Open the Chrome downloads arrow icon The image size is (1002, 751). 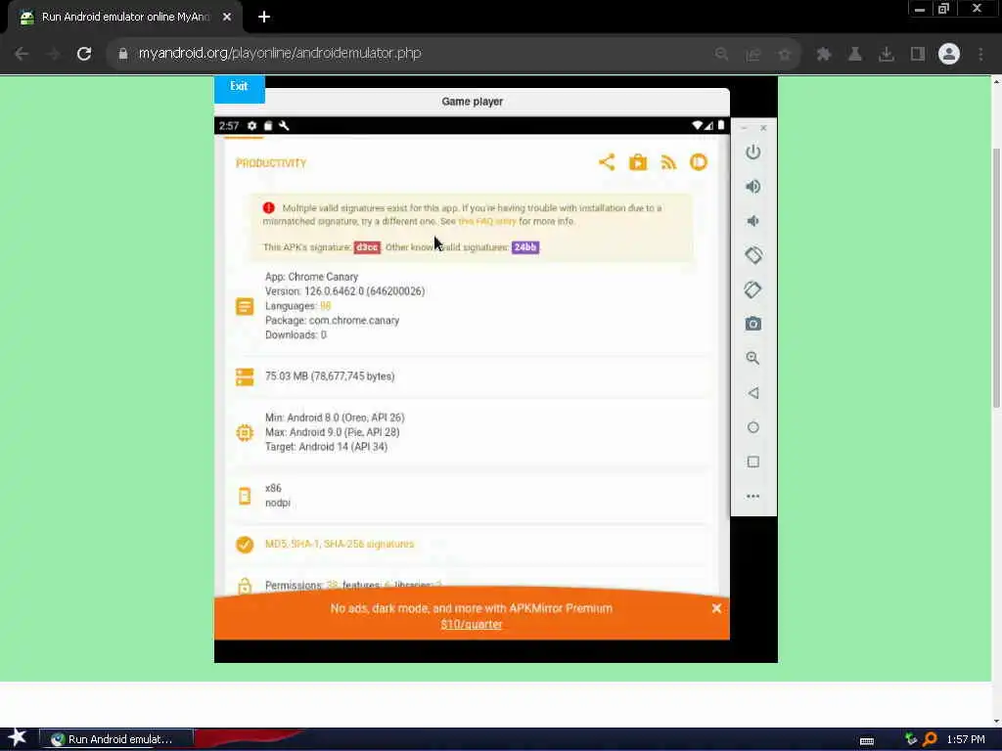(x=887, y=54)
